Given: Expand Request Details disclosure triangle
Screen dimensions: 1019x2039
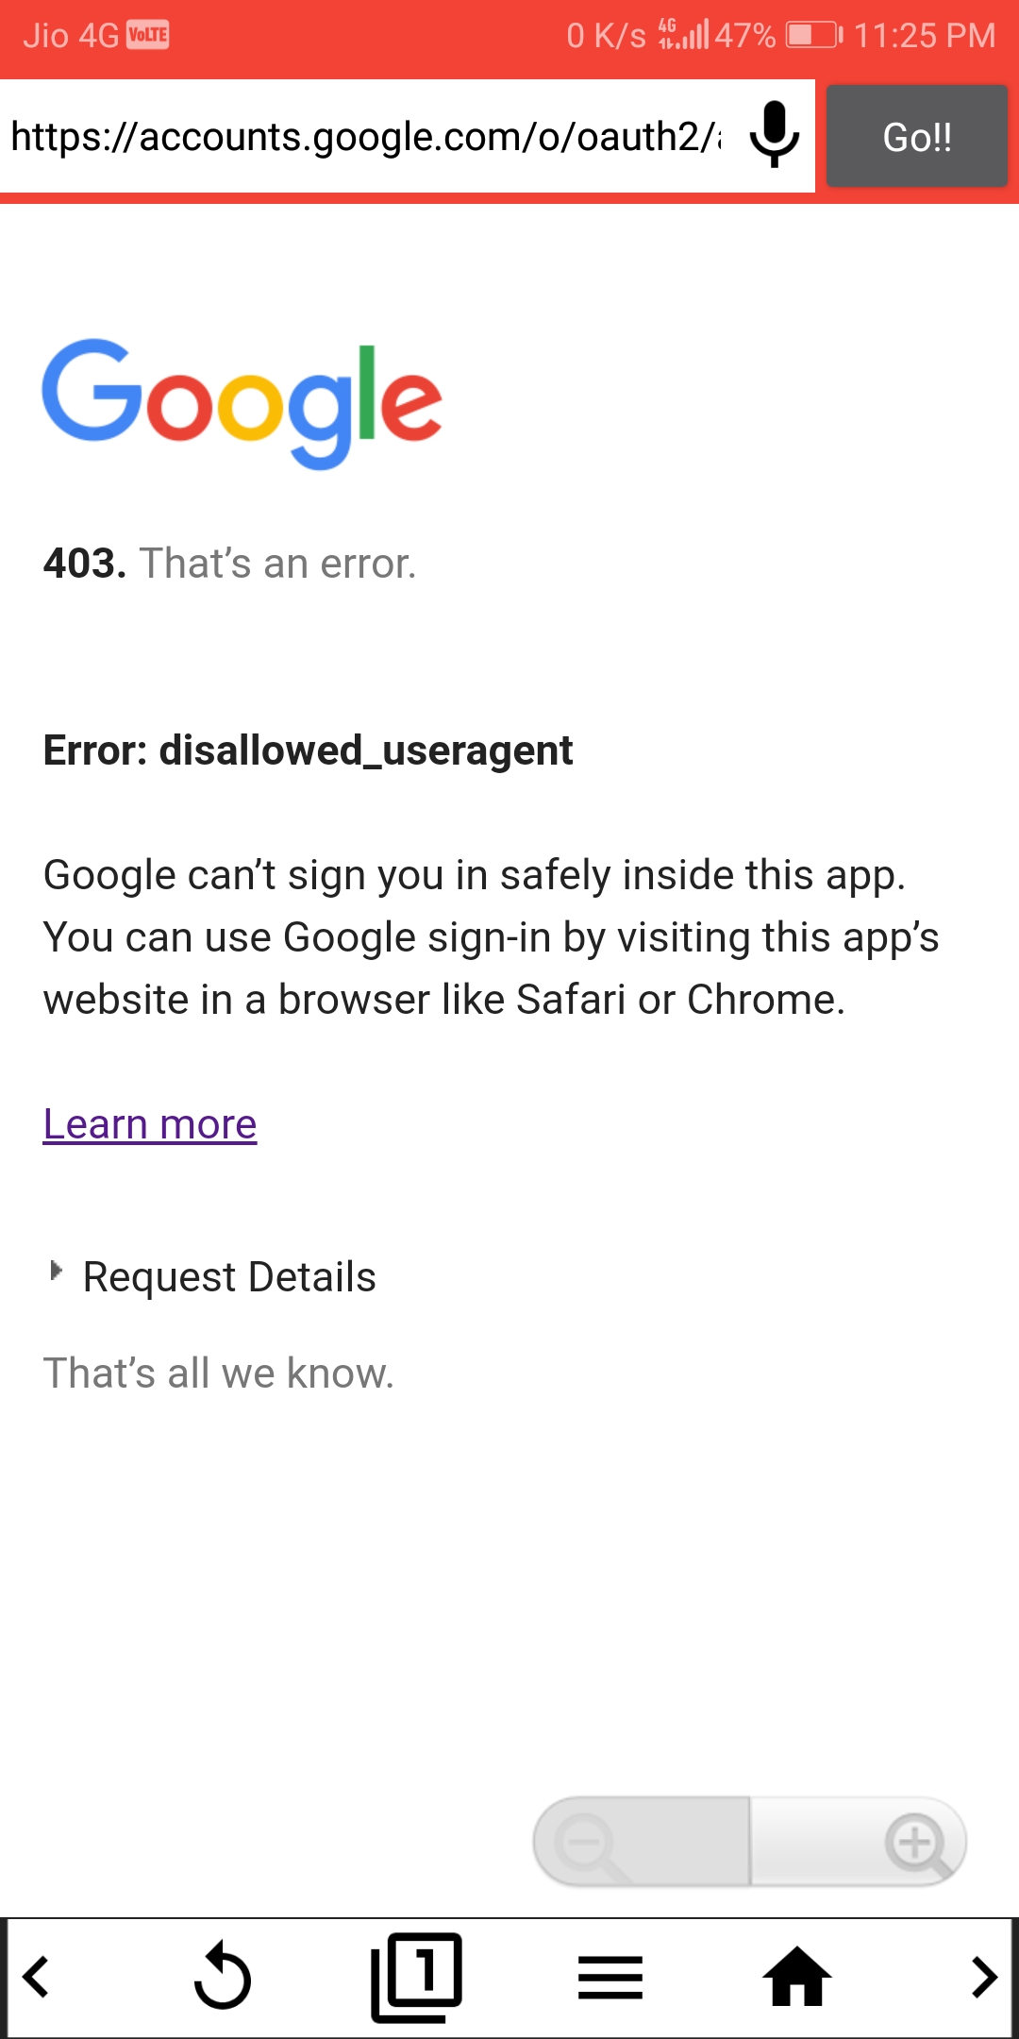Looking at the screenshot, I should point(57,1272).
